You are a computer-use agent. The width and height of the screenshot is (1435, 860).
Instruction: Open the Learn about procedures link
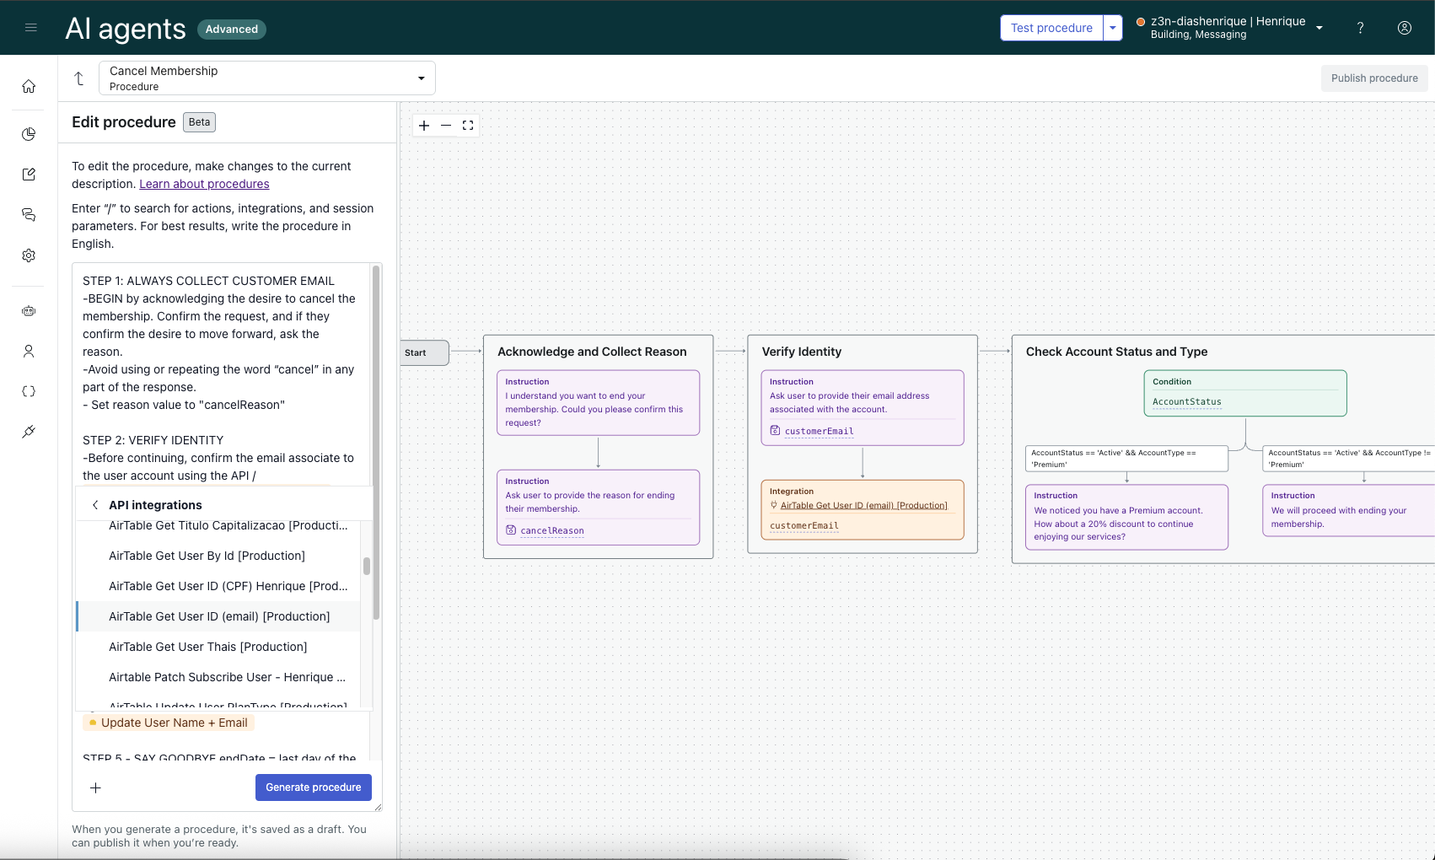[204, 184]
